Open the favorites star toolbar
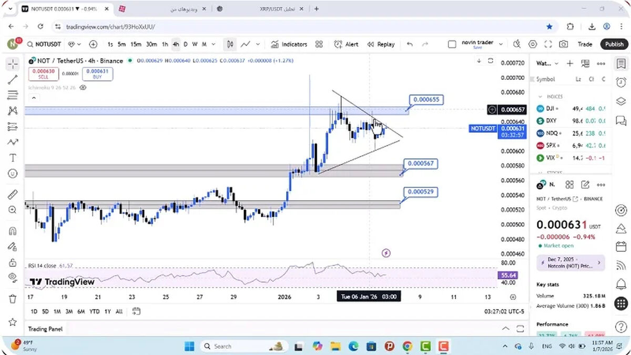This screenshot has height=355, width=631. tap(13, 321)
